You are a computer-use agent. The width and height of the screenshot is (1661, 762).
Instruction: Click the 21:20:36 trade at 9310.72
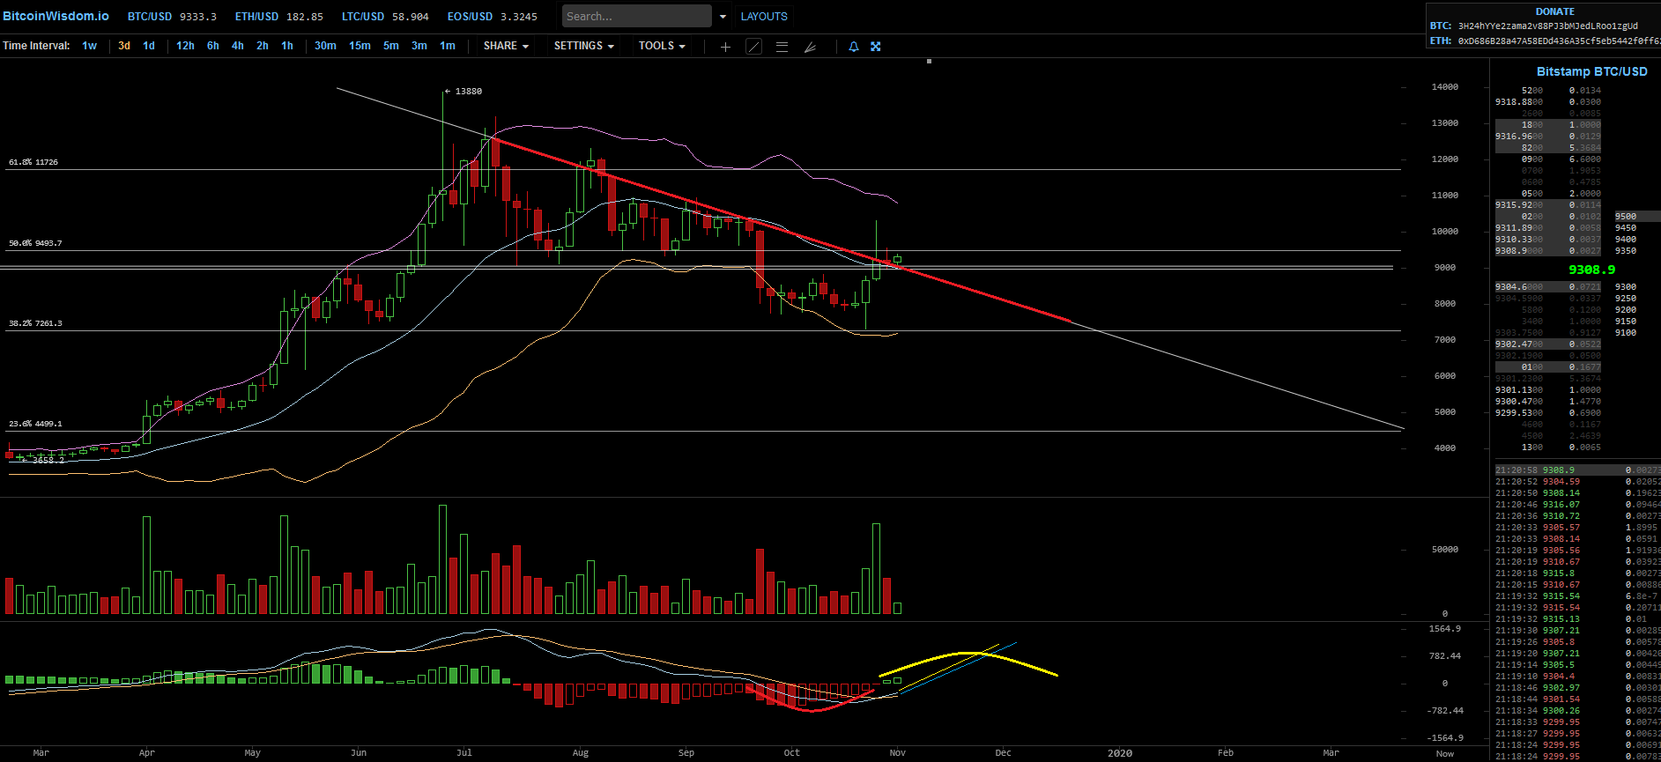(x=1577, y=516)
